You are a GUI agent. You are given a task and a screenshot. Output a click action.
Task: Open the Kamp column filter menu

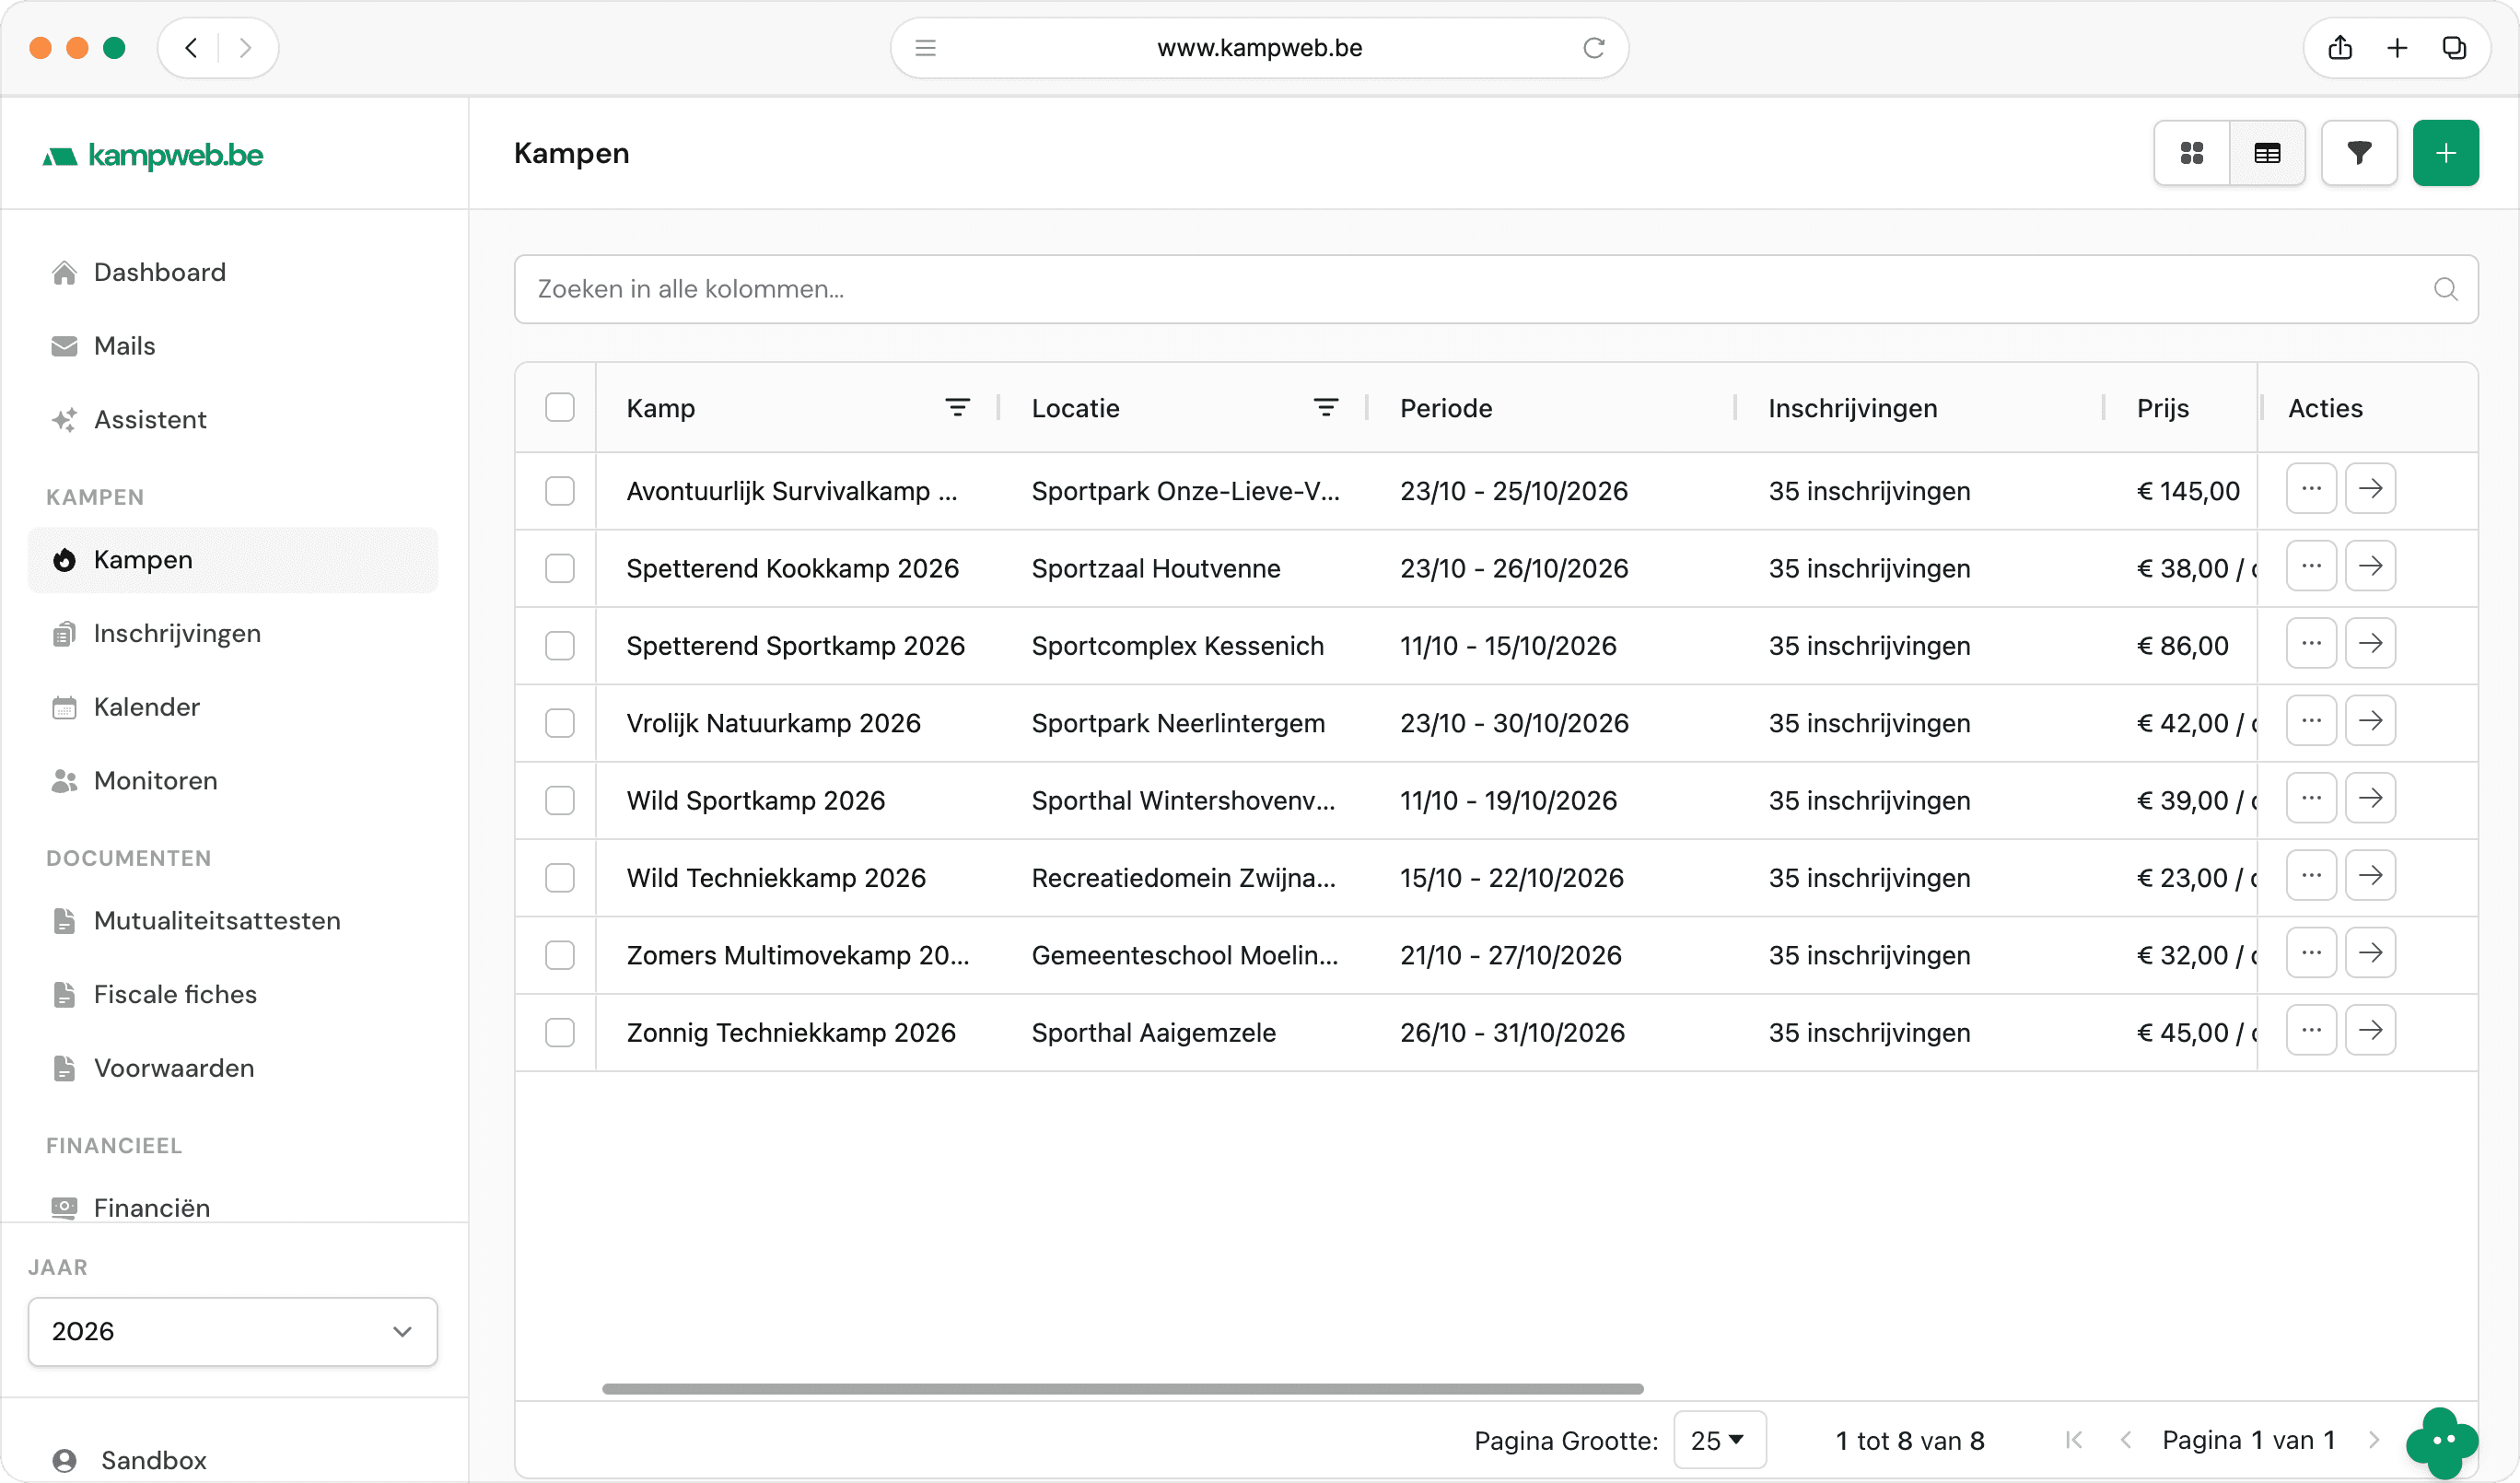[x=957, y=408]
